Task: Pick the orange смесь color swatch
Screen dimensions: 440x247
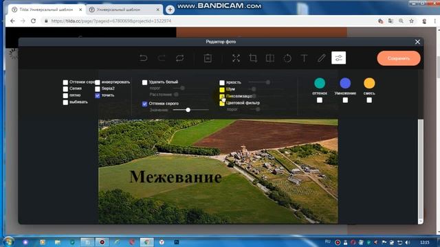Action: (369, 83)
